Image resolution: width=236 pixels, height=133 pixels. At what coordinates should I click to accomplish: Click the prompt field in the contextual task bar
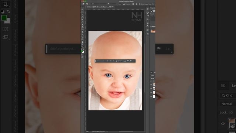click(x=101, y=61)
